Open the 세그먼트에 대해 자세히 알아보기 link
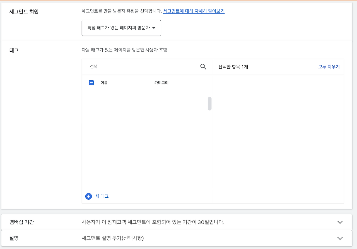This screenshot has height=249, width=357. [194, 11]
